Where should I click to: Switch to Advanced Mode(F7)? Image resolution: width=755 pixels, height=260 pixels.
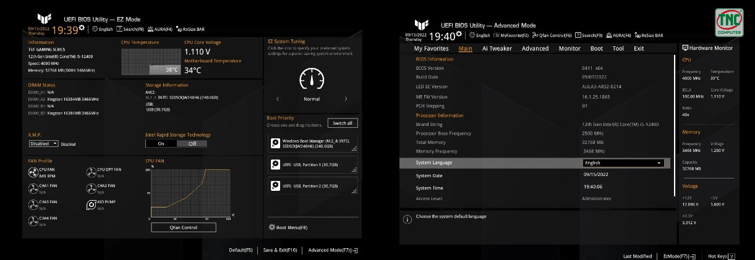coord(333,250)
